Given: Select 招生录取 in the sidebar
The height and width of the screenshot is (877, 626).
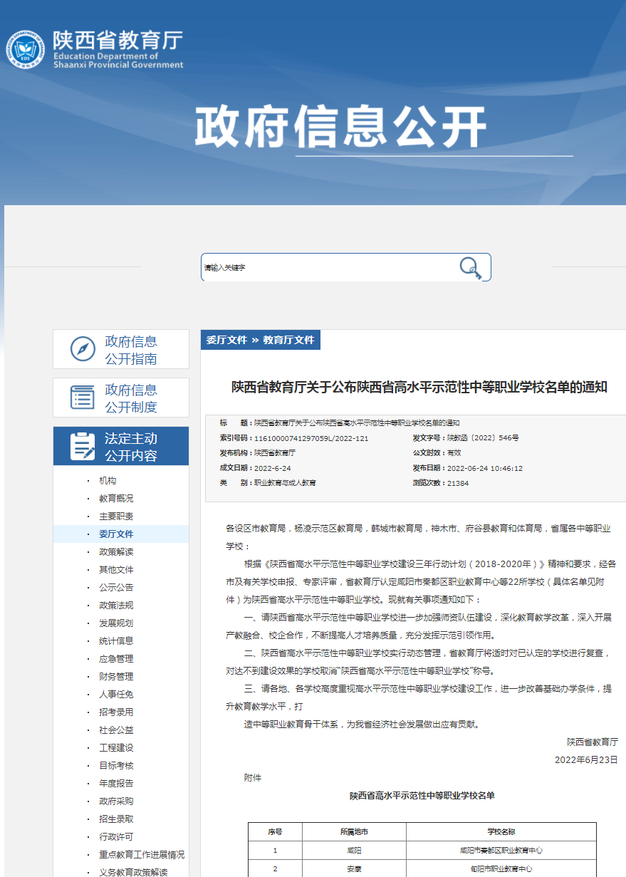Looking at the screenshot, I should pyautogui.click(x=116, y=819).
